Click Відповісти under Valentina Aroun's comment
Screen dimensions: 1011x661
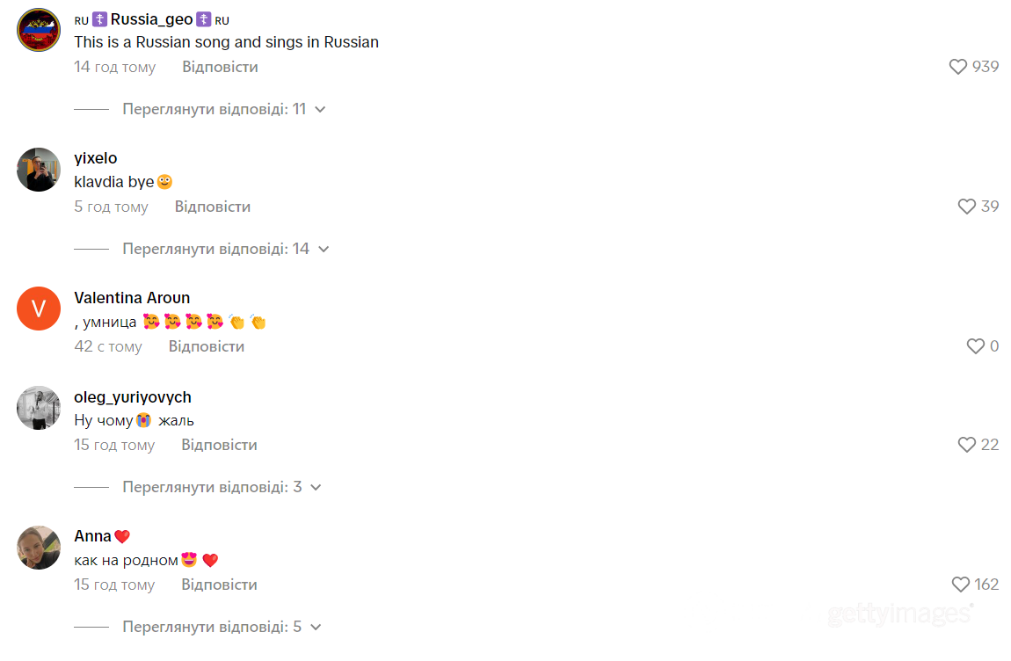pos(207,347)
